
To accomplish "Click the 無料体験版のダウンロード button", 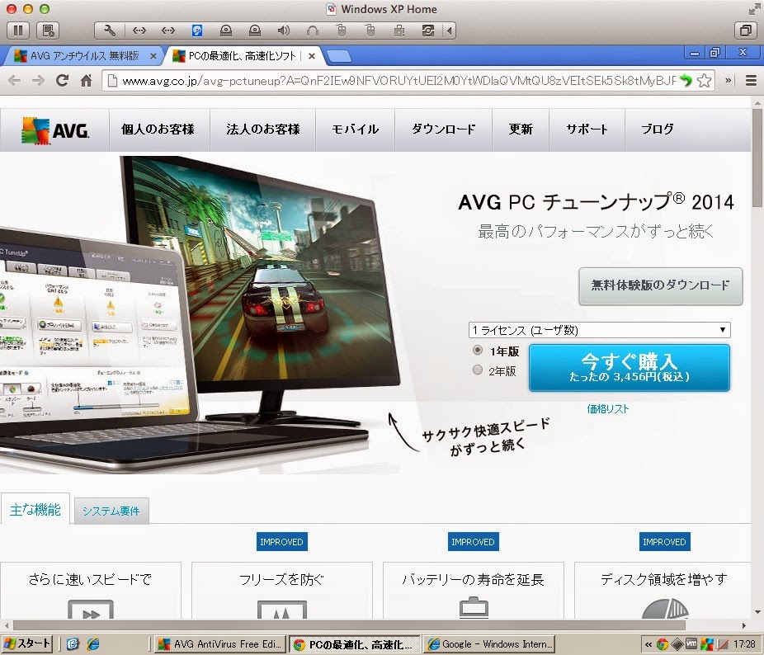I will tap(660, 285).
